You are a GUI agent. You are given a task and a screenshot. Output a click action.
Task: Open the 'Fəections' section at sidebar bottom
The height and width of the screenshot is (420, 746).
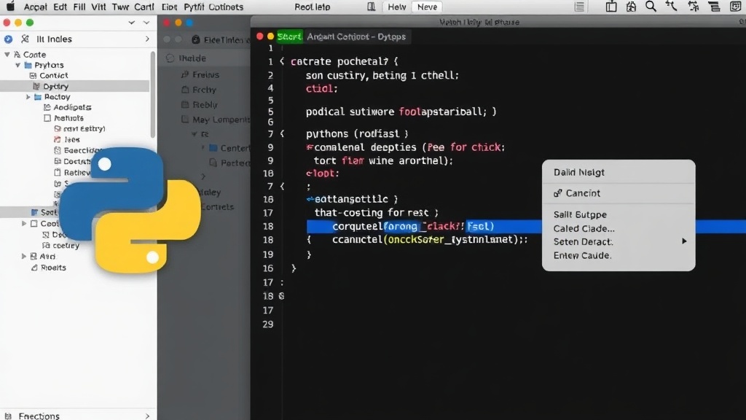point(39,416)
